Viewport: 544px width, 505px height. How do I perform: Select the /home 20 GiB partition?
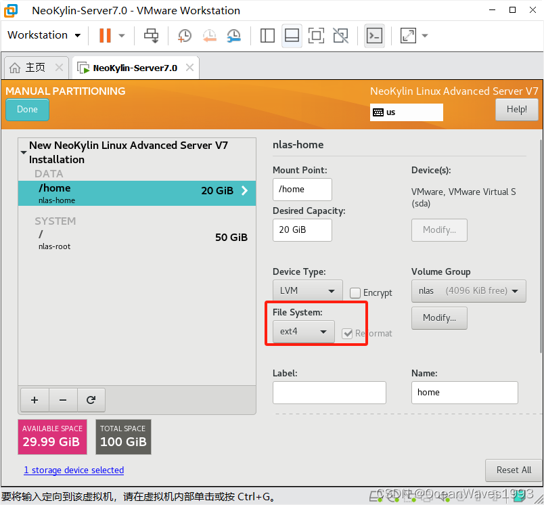[x=137, y=194]
